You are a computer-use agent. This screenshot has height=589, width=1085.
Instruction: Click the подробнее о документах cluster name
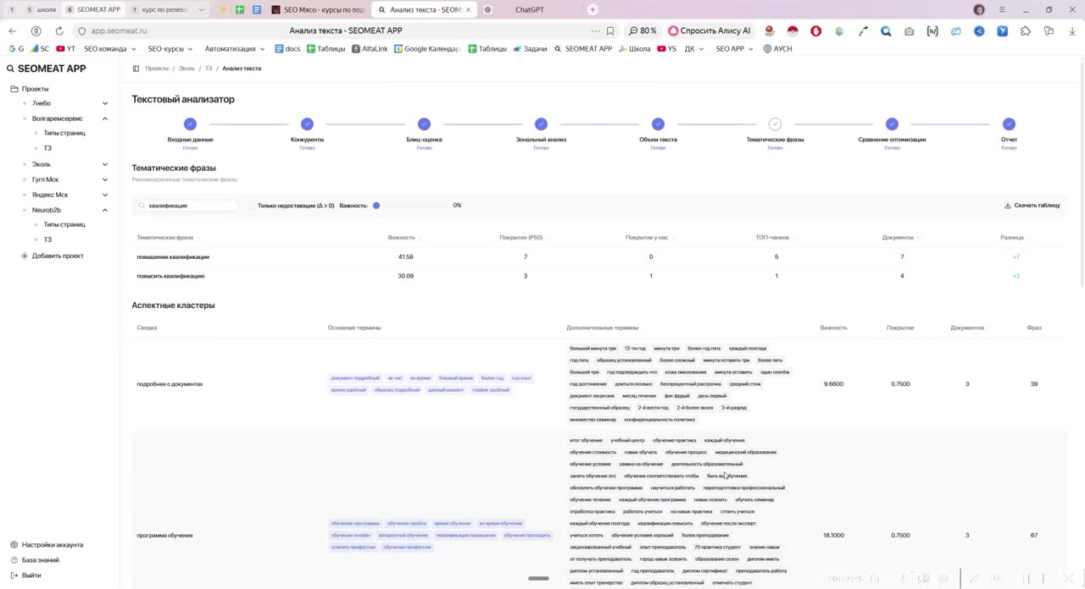tap(170, 384)
